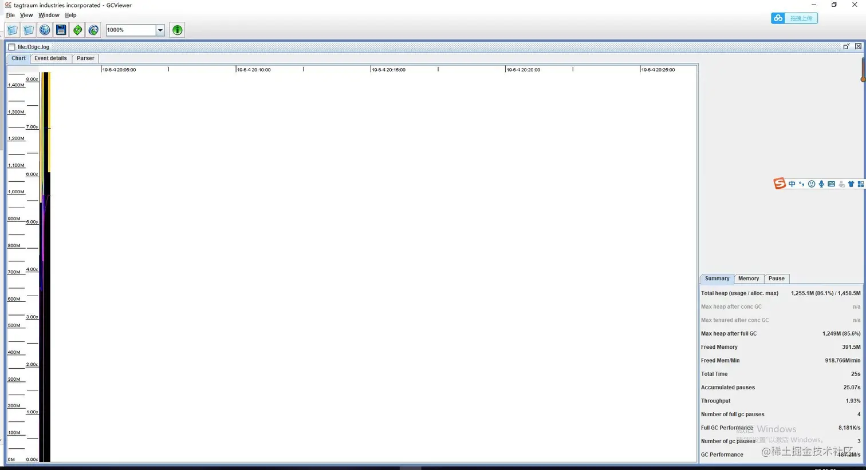866x470 pixels.
Task: Click the Sogou microphone voice input icon
Action: pyautogui.click(x=821, y=184)
